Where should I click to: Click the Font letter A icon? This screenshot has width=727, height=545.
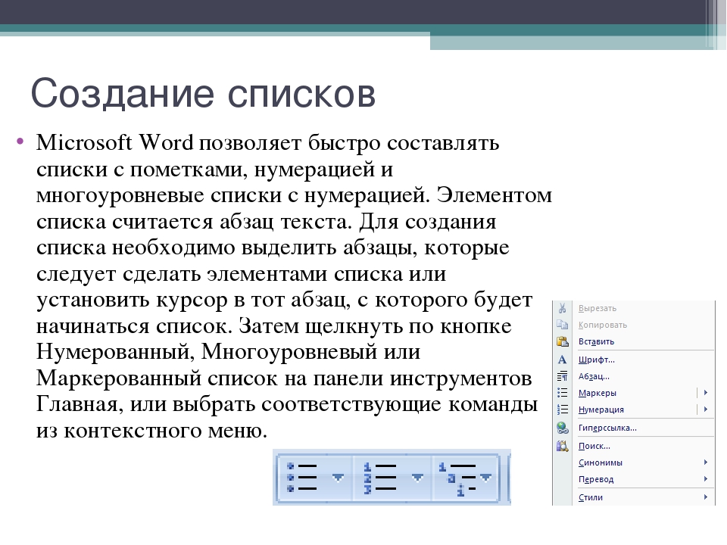(x=562, y=360)
